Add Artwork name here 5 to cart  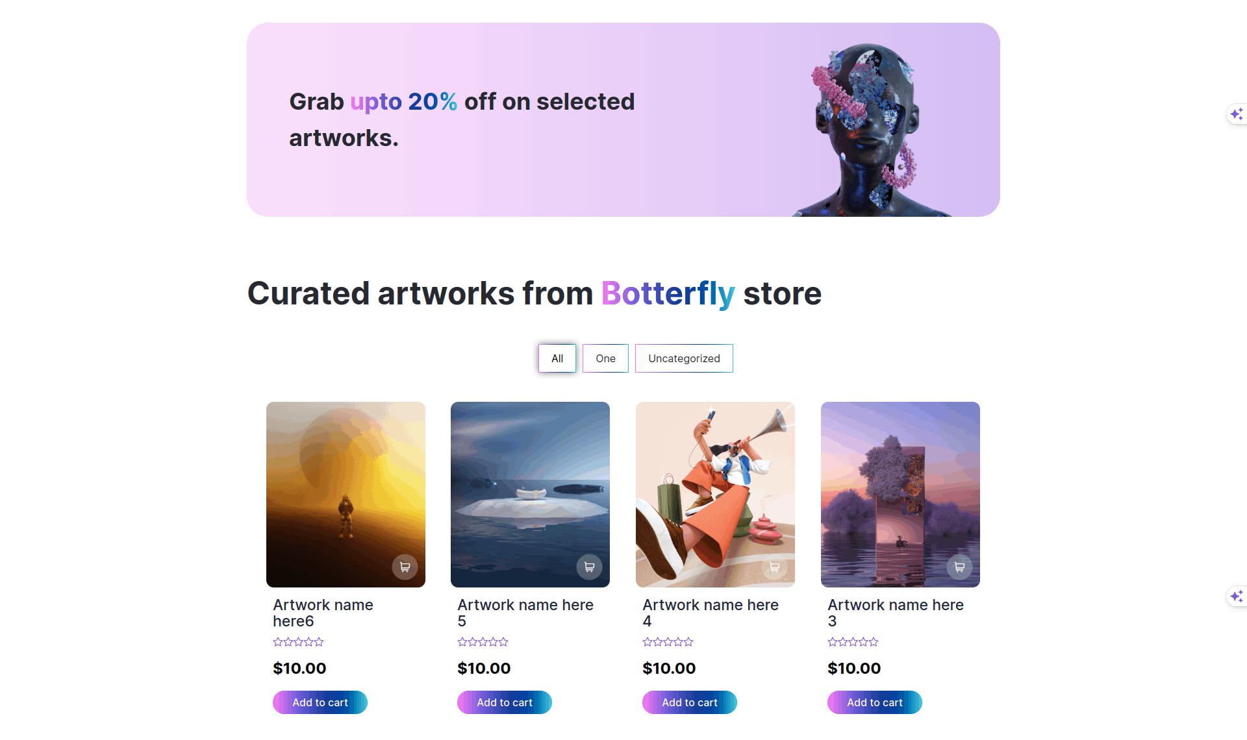click(505, 702)
